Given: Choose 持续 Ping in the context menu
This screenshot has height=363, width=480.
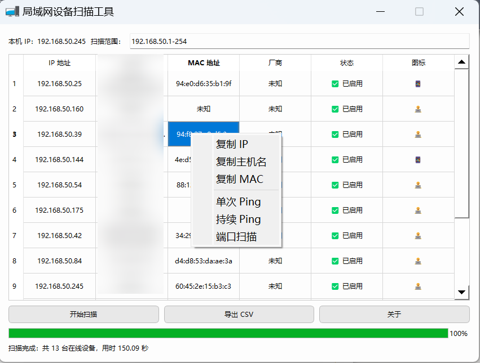Looking at the screenshot, I should pos(234,219).
